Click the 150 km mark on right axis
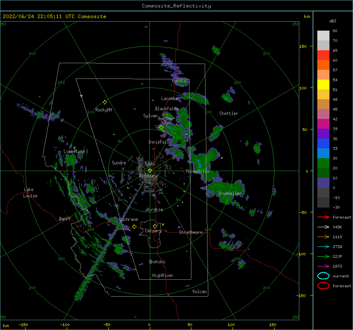 click(303, 46)
